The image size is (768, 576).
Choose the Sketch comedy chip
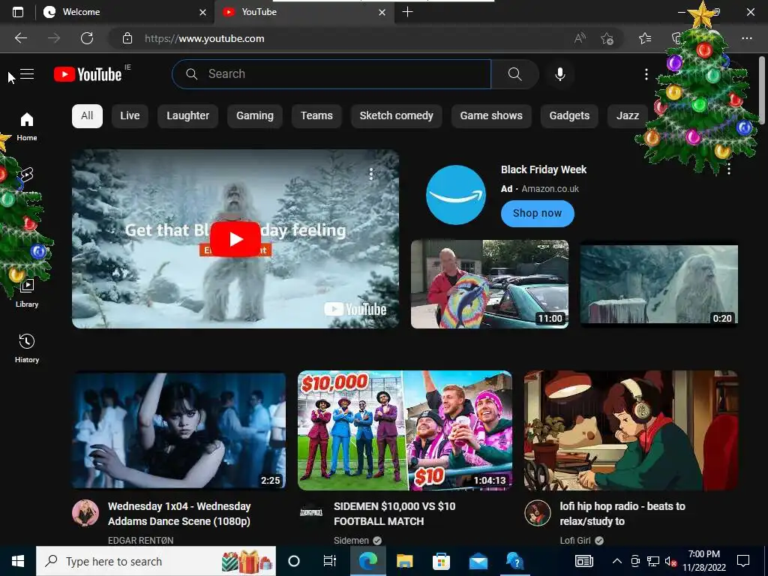pos(396,116)
